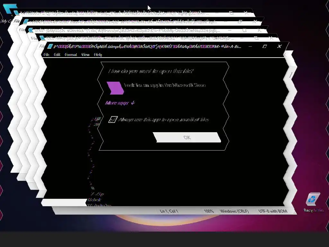Screen dimensions: 329x247
Task: Click the Notepad title icon of the rearmost window
Action: (x=16, y=13)
